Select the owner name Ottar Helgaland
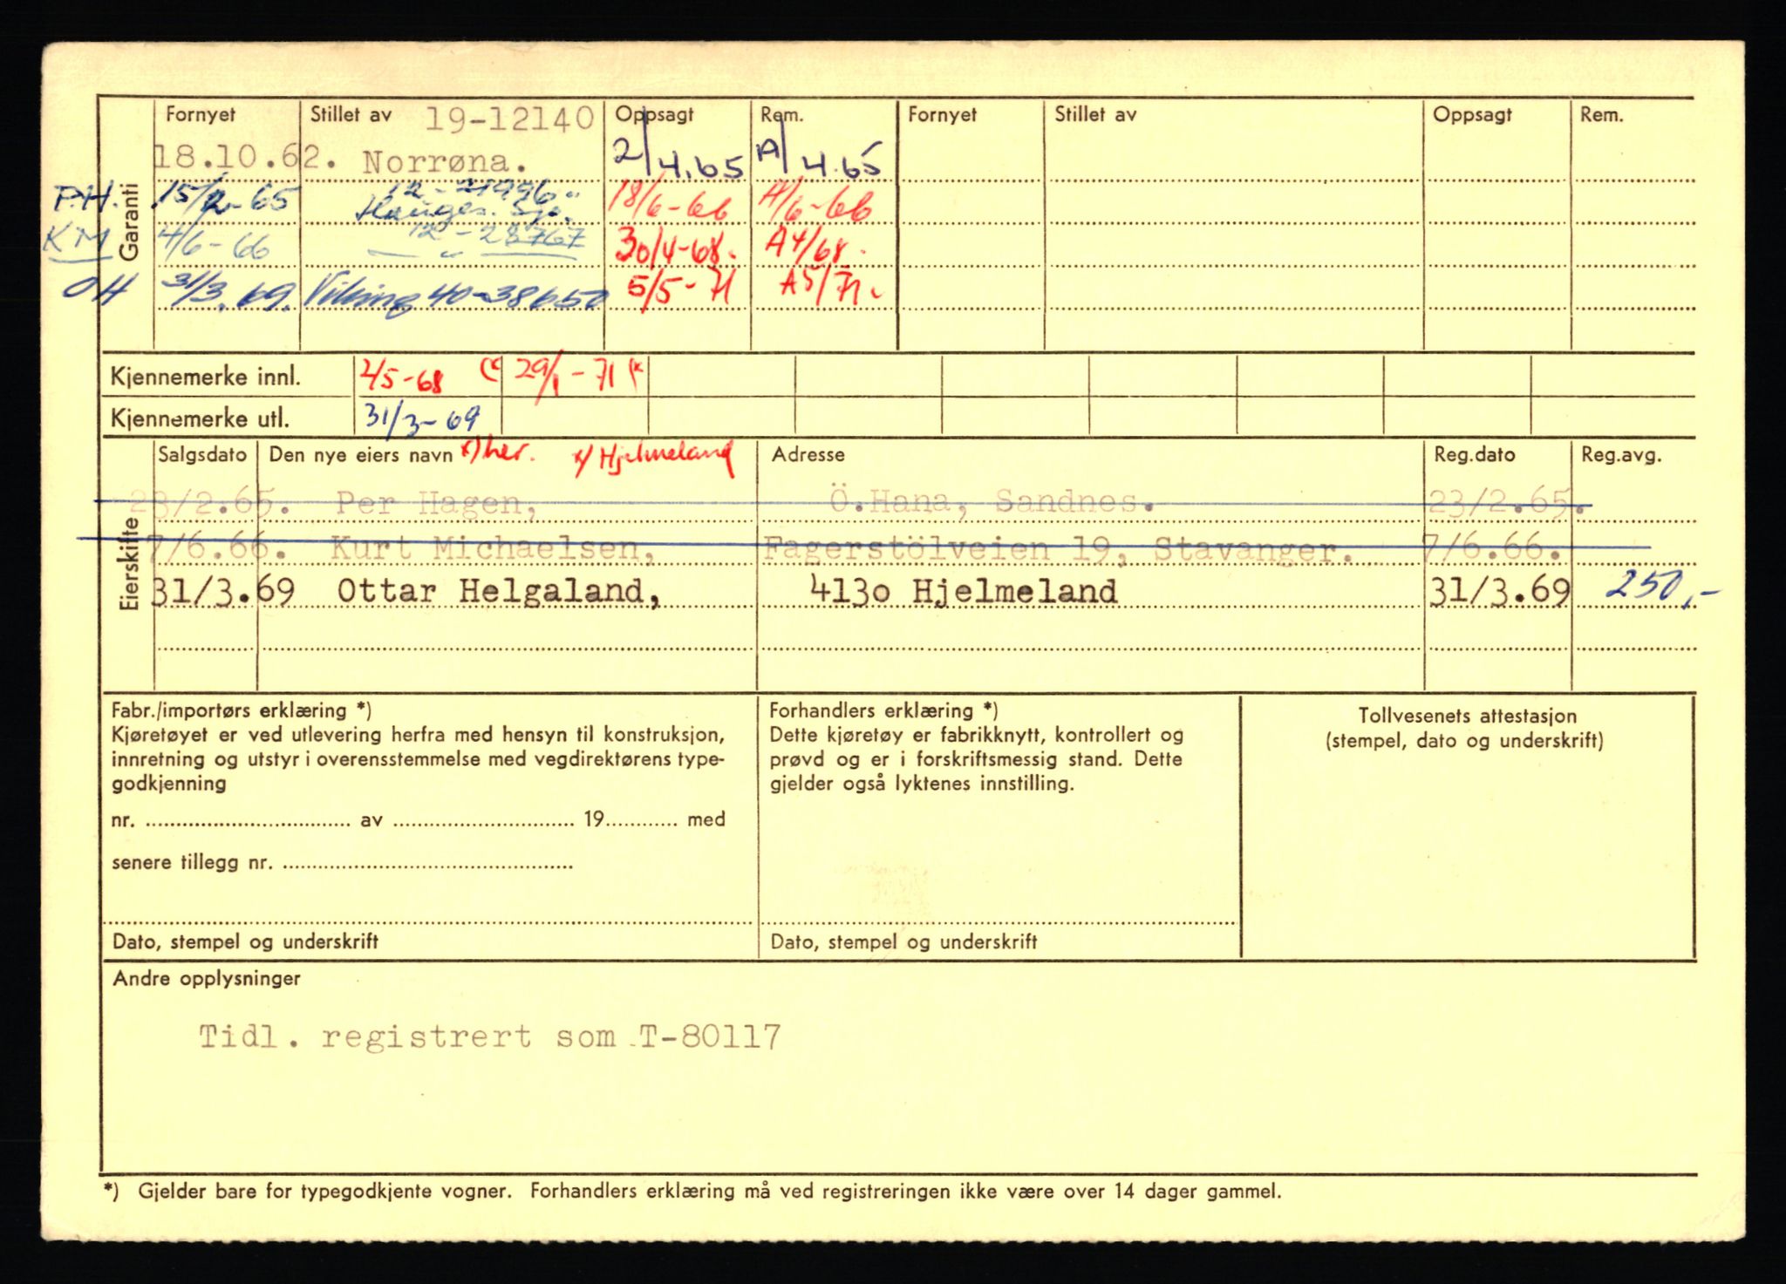The image size is (1786, 1284). tap(499, 591)
